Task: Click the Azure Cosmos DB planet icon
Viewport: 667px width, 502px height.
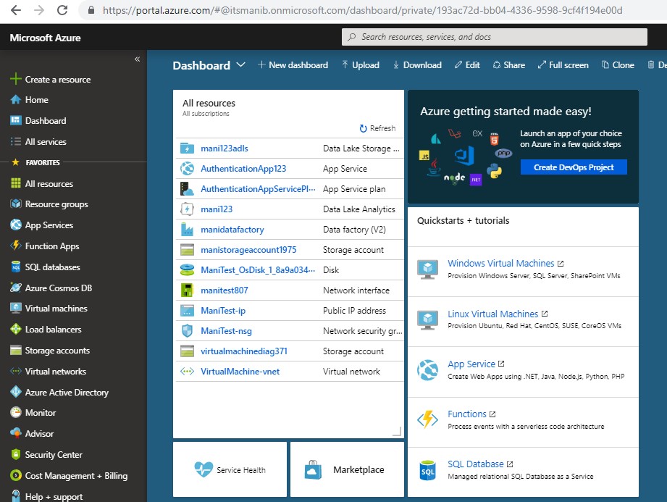Action: [x=16, y=288]
